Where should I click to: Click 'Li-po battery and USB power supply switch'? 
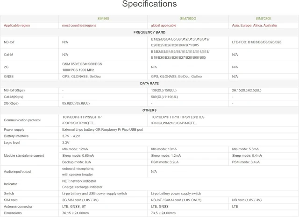pyautogui.click(x=94, y=193)
